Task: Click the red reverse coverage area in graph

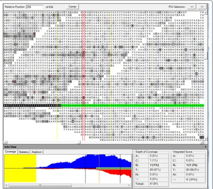Action: pyautogui.click(x=118, y=172)
